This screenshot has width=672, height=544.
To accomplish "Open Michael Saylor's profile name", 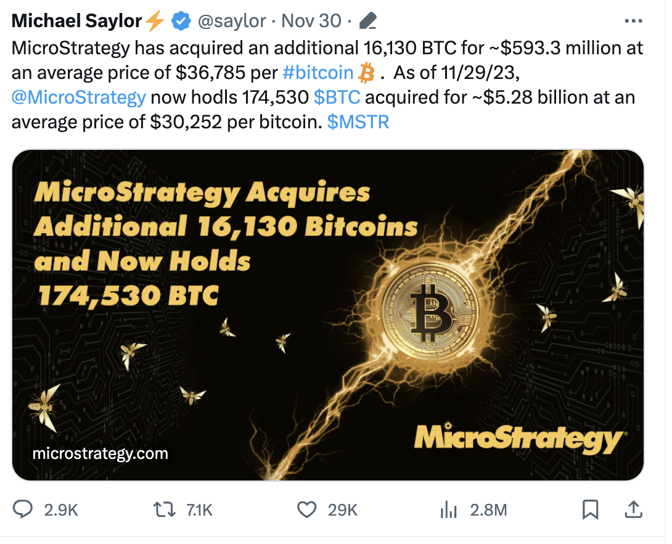I will 76,21.
